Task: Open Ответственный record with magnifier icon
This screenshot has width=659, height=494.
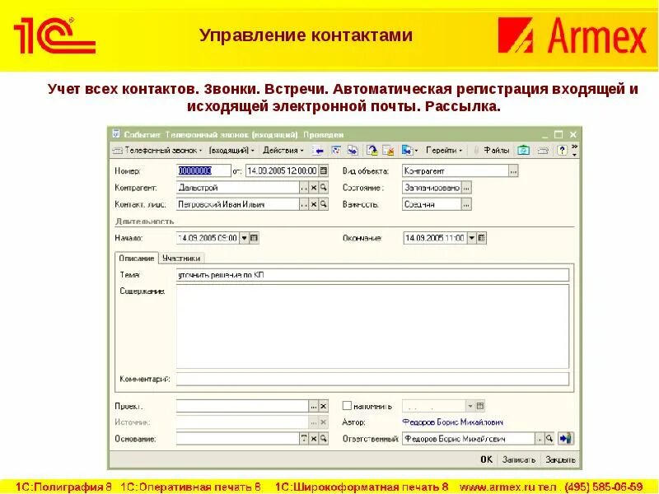Action: [x=549, y=439]
